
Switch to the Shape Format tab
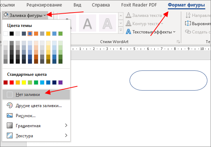click(186, 5)
